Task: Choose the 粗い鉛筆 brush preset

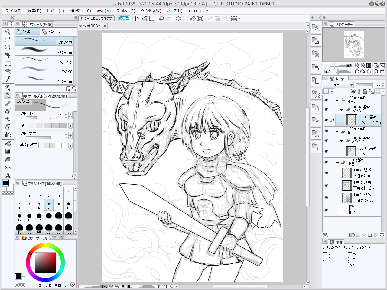Action: click(x=44, y=79)
